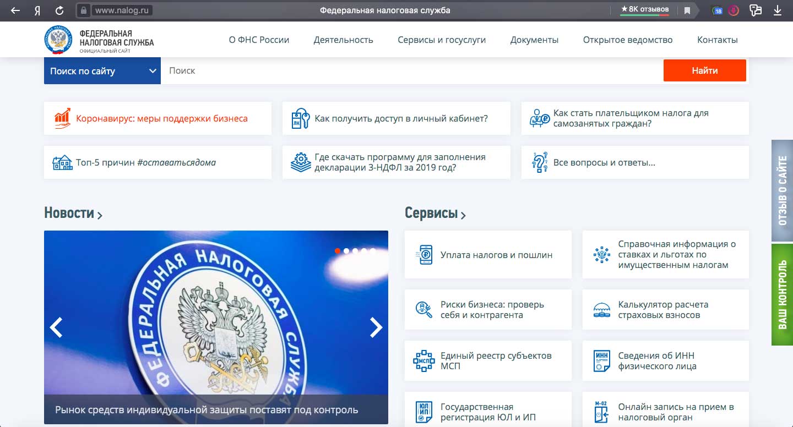Image resolution: width=793 pixels, height=427 pixels.
Task: Open the '8K отзывов' star rating
Action: point(645,9)
